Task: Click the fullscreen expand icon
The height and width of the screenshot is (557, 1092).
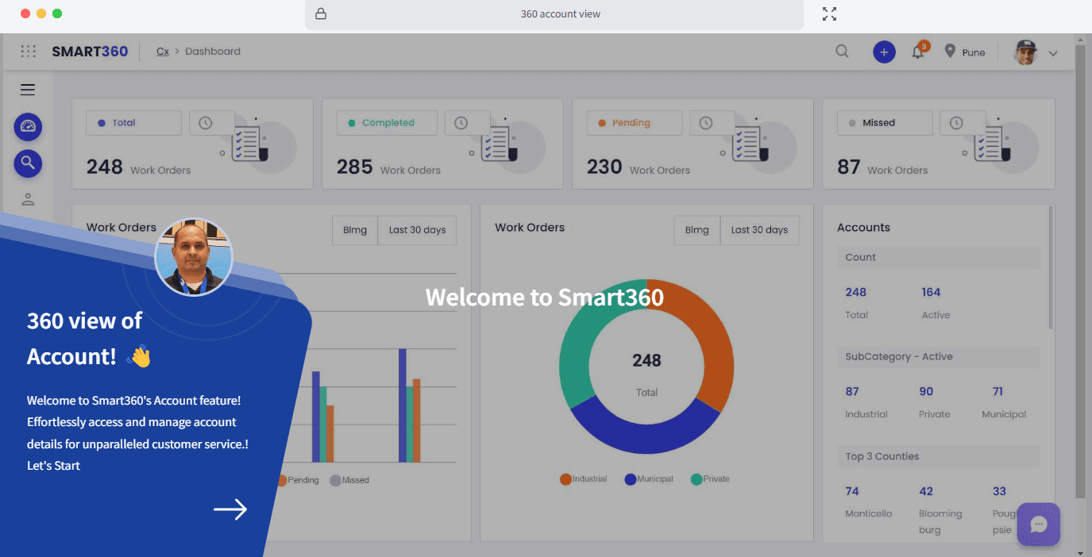Action: click(x=829, y=13)
